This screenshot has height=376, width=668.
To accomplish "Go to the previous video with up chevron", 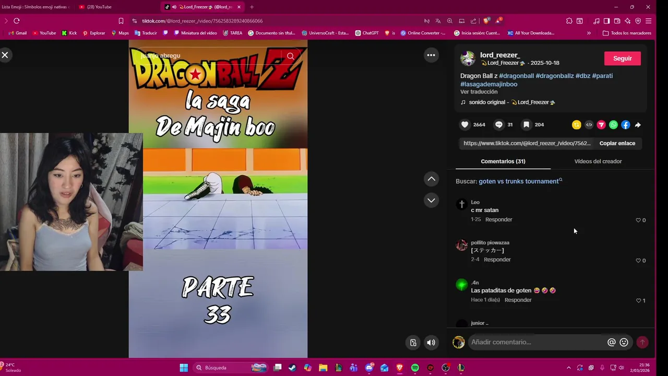I will click(x=431, y=179).
